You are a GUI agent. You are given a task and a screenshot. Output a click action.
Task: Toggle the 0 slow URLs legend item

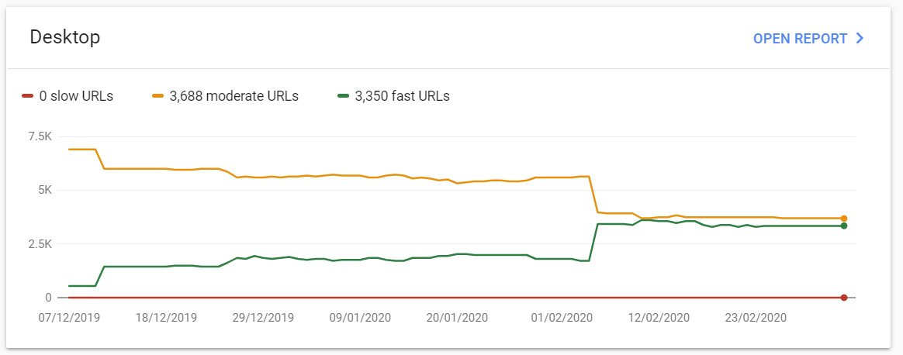click(x=67, y=96)
